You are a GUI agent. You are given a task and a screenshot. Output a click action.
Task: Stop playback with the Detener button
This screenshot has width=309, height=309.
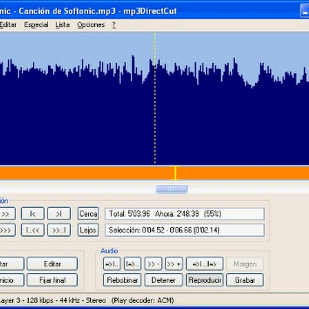click(x=163, y=280)
